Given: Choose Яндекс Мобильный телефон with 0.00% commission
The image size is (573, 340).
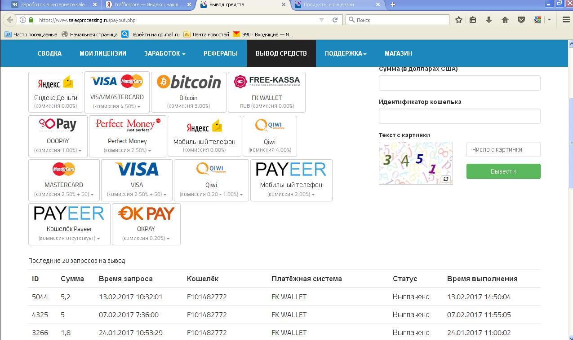Looking at the screenshot, I should (x=204, y=137).
